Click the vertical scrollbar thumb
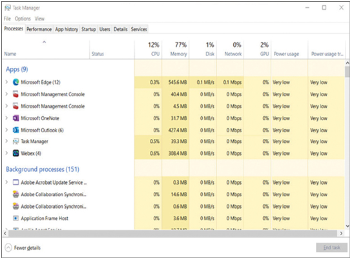 click(x=347, y=72)
